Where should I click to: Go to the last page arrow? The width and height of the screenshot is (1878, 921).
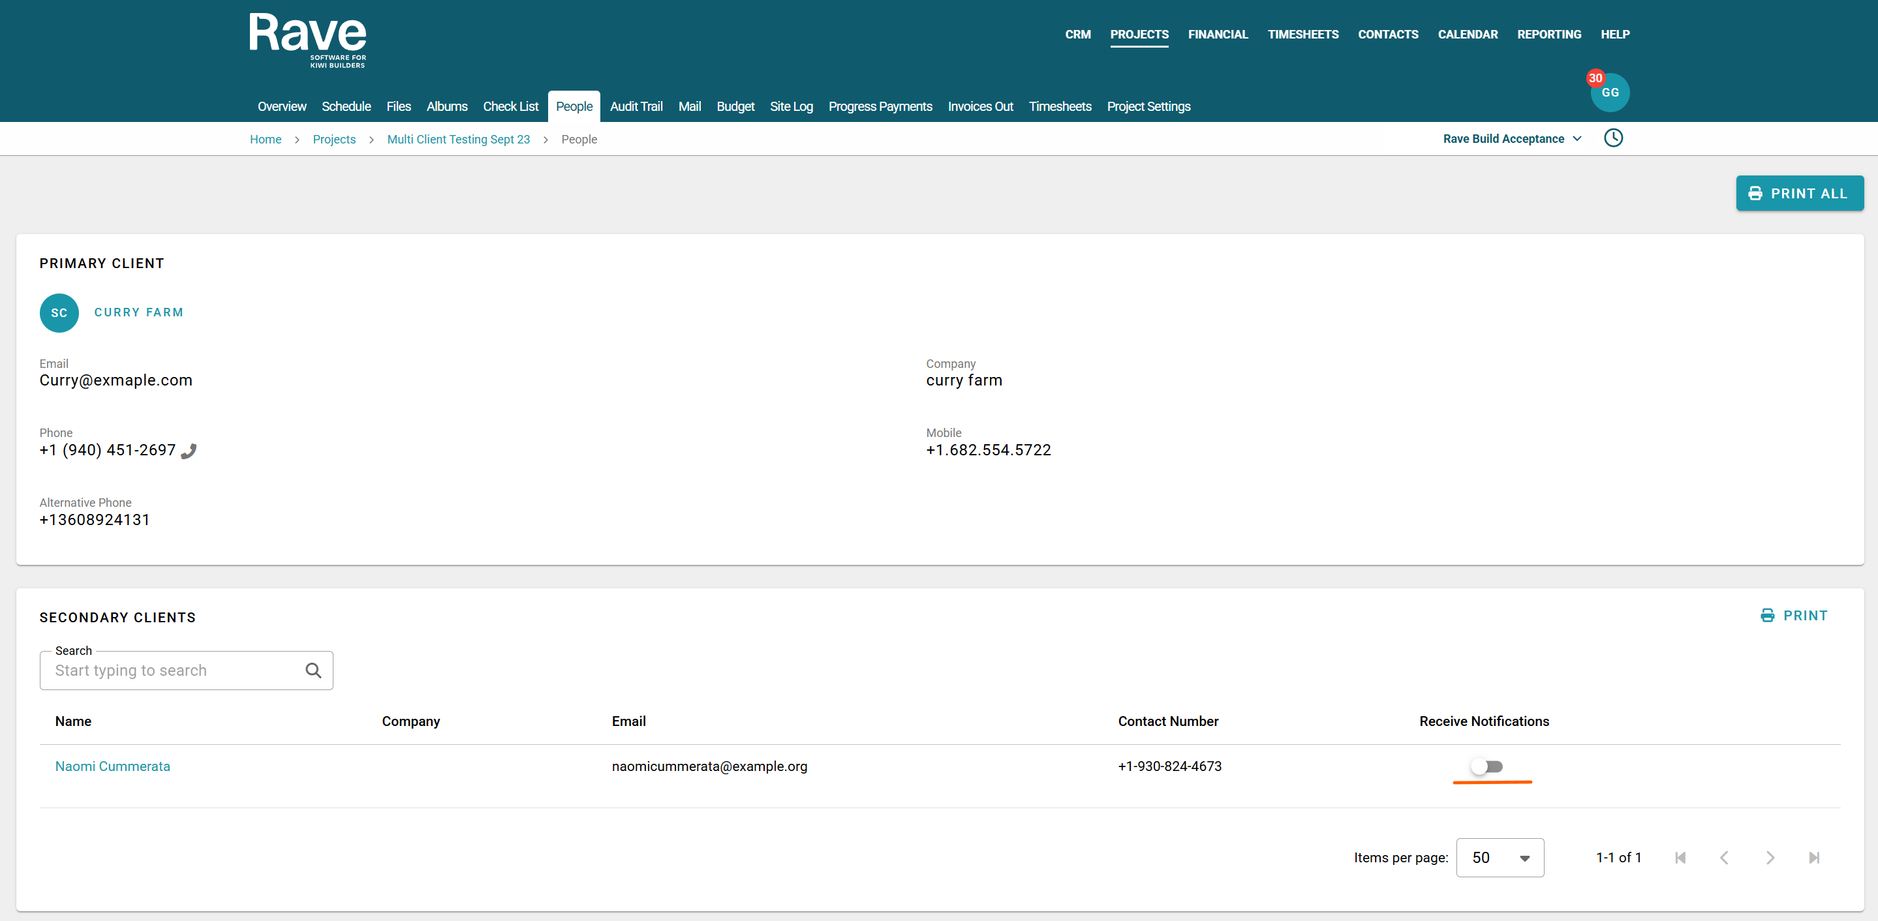pyautogui.click(x=1814, y=858)
